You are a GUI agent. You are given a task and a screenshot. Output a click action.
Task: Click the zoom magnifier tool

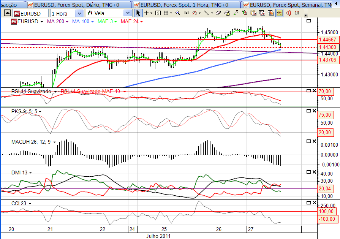[x=177, y=13]
